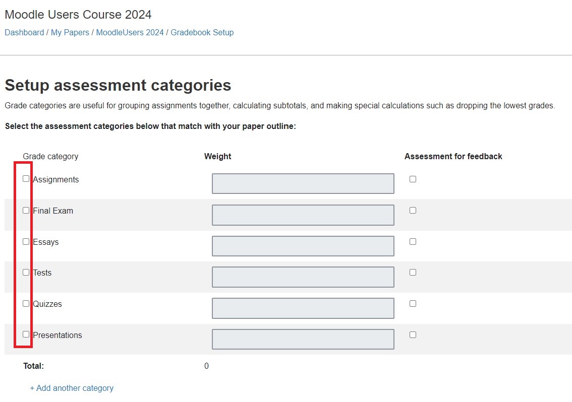This screenshot has height=402, width=572.
Task: Select the Essays grade category checkbox
Action: [x=26, y=242]
